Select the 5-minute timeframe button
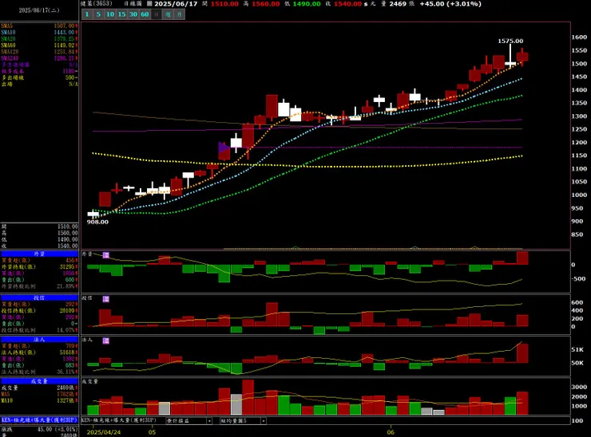The height and width of the screenshot is (437, 591). [98, 14]
